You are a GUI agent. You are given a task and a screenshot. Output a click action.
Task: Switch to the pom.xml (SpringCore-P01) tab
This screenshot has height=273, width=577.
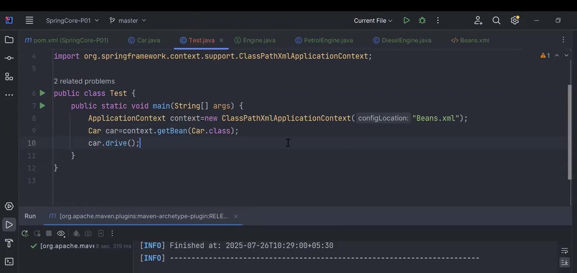pos(66,40)
